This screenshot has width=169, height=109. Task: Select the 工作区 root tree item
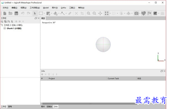click(x=13, y=25)
